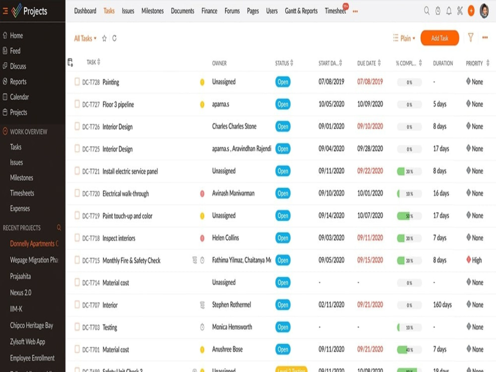Click the timer icon on Monthly Fire & Safety Check
496x372 pixels.
(x=202, y=260)
